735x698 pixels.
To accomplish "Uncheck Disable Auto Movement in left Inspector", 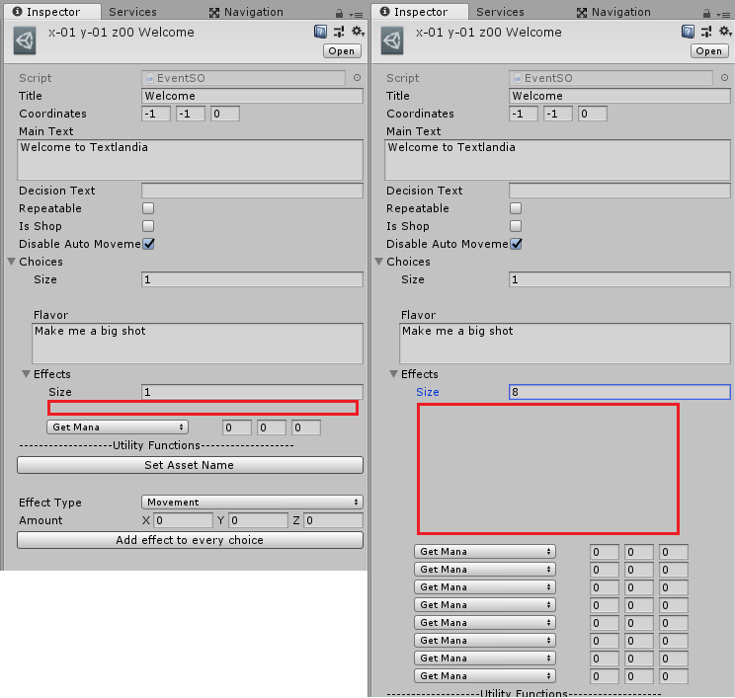I will 148,244.
